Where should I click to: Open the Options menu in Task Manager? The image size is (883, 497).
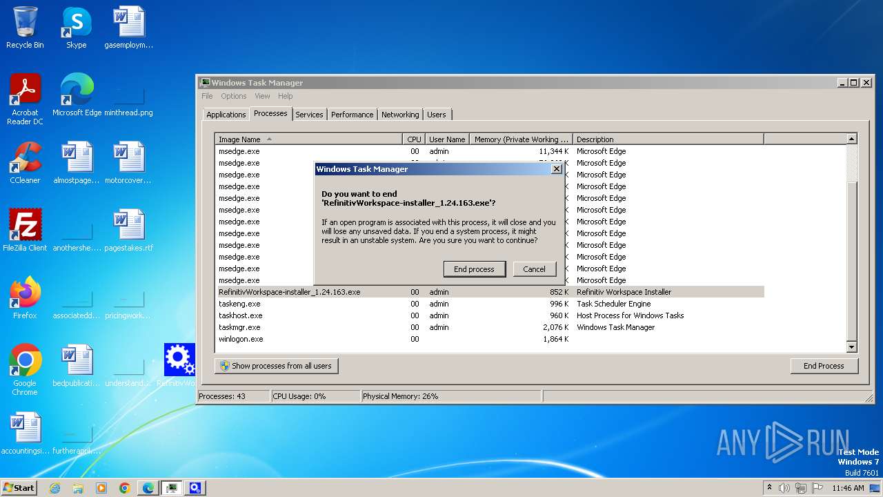point(234,96)
